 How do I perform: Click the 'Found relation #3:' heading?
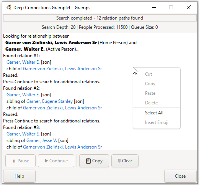click(x=21, y=127)
